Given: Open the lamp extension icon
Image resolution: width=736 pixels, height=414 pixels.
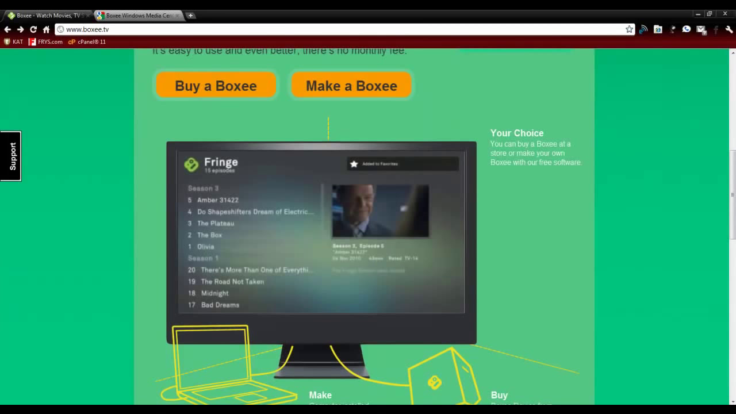Looking at the screenshot, I should point(672,29).
